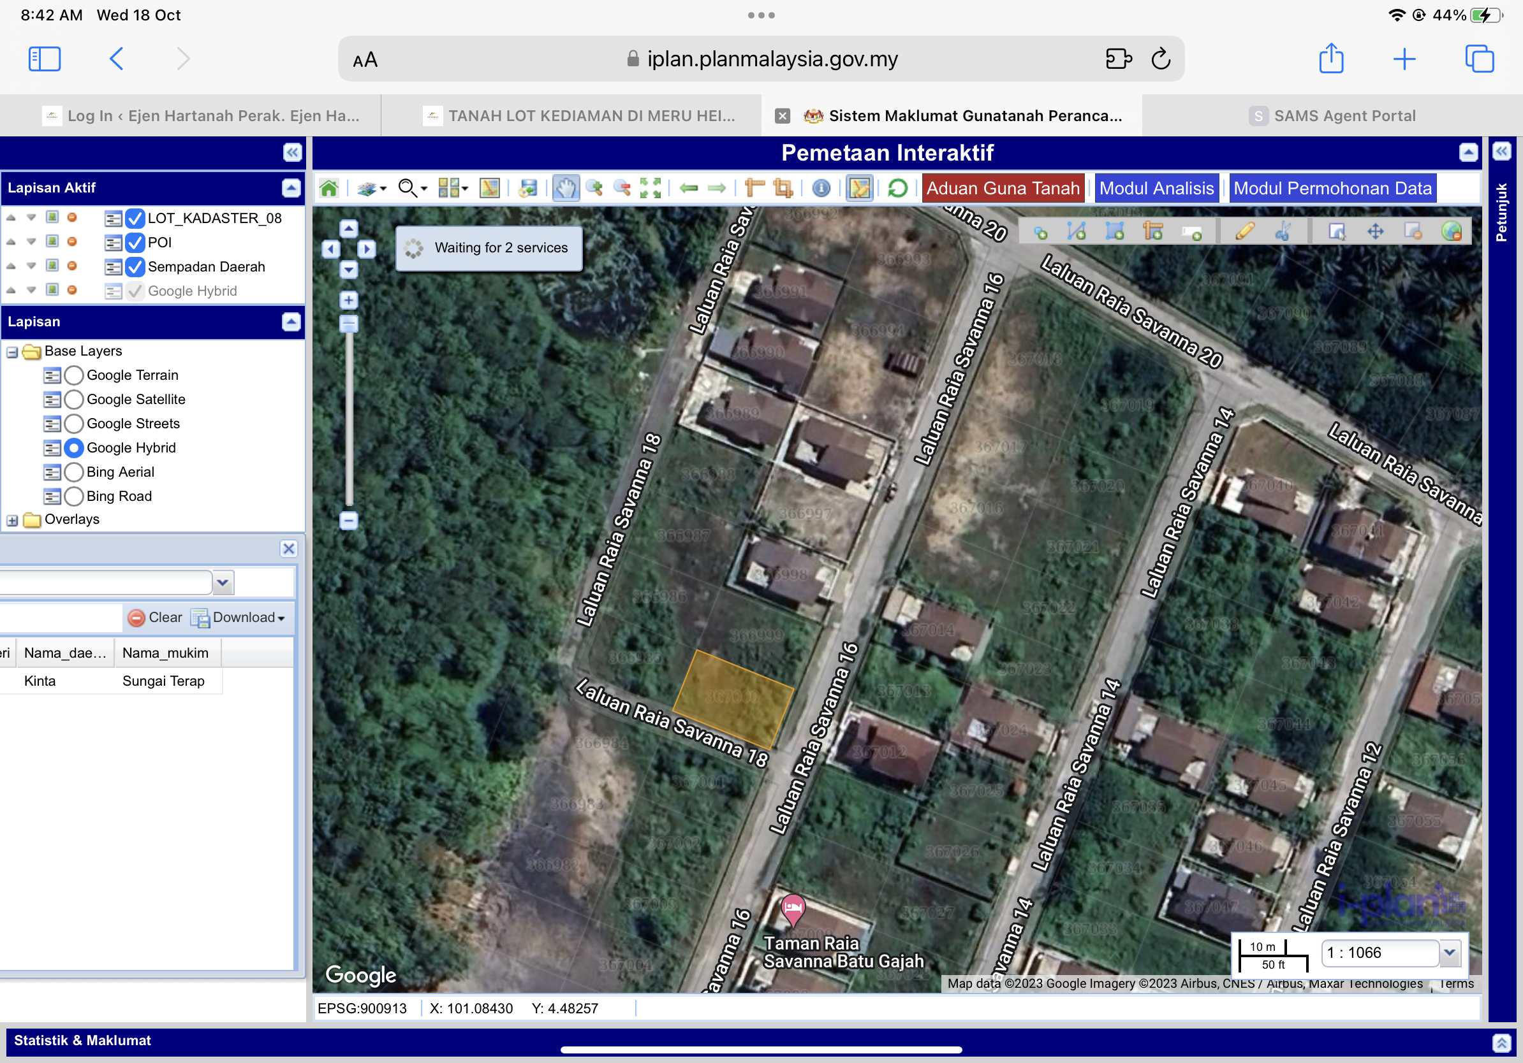
Task: Click the green Home icon in map toolbar
Action: (x=329, y=189)
